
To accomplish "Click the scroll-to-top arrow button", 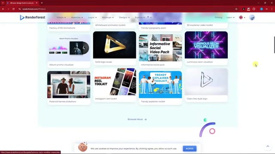I will pos(268,146).
